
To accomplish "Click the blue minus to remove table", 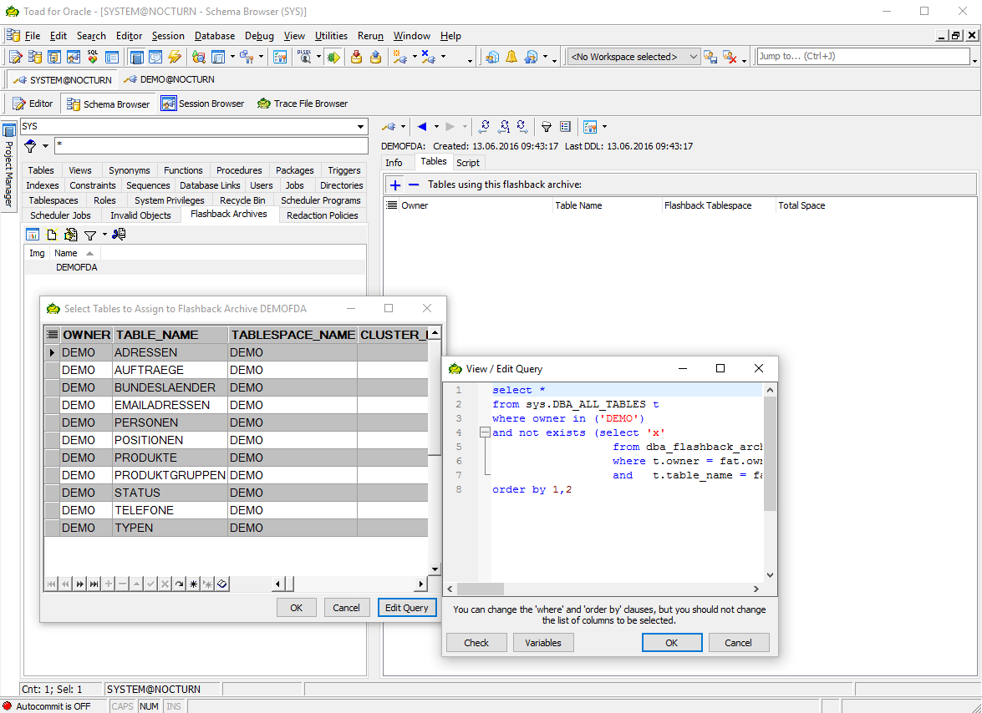I will point(414,185).
